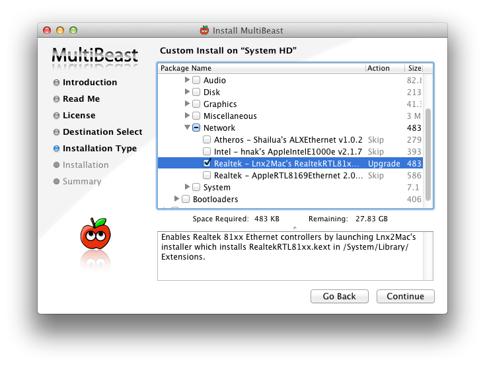Expand the Miscellaneous disclosure triangle
This screenshot has height=366, width=485.
point(187,116)
